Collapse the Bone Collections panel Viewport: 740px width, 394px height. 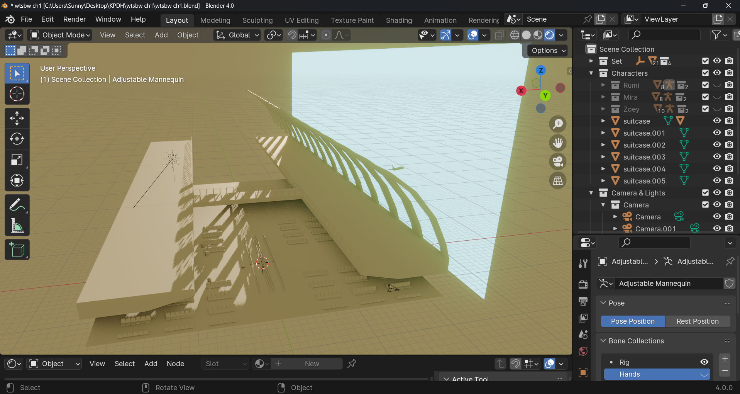point(603,341)
